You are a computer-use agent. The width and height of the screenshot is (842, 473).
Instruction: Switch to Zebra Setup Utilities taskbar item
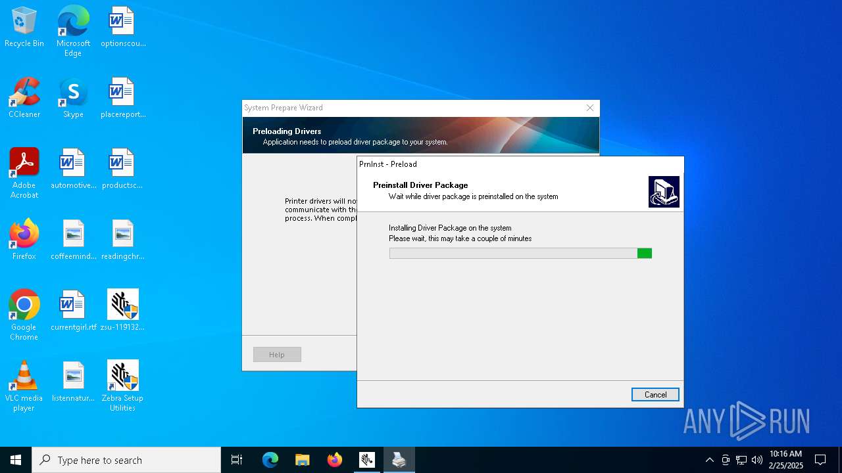(367, 460)
